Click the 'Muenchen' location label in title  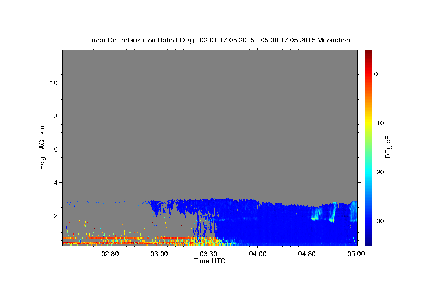click(334, 40)
